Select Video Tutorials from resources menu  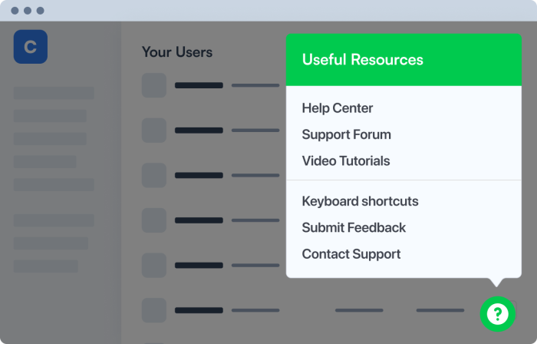345,161
